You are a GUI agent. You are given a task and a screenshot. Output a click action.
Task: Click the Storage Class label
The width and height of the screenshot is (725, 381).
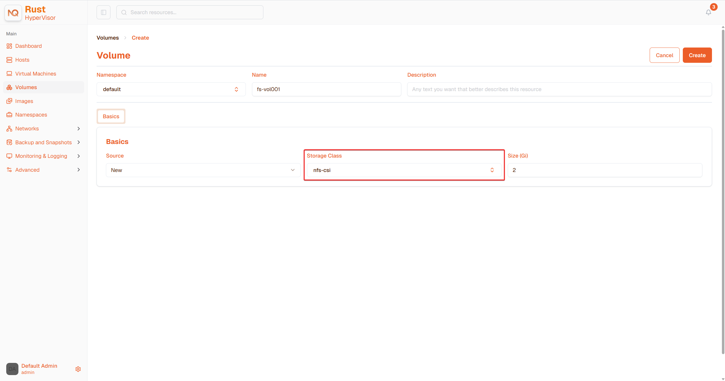pyautogui.click(x=324, y=156)
